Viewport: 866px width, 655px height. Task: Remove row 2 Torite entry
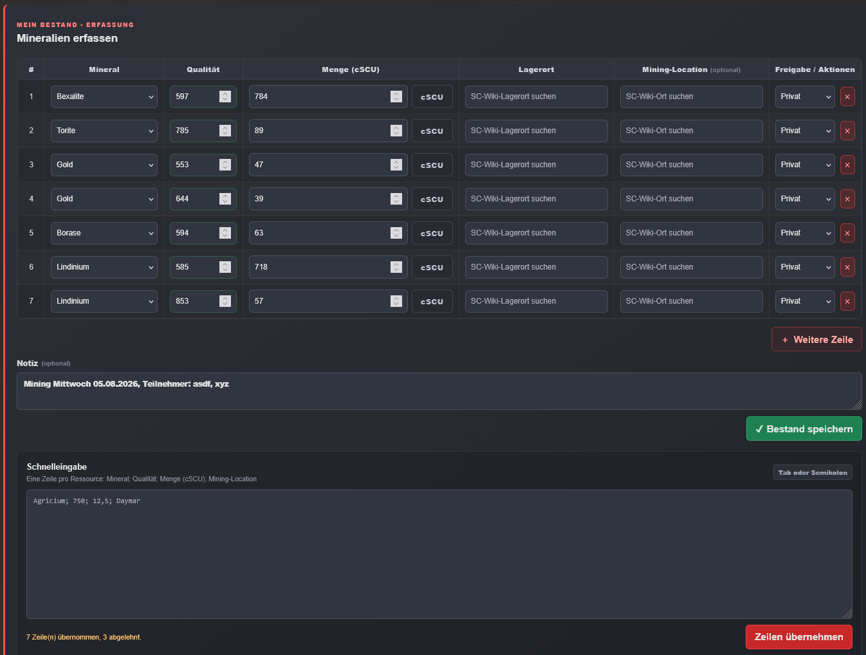(x=847, y=131)
